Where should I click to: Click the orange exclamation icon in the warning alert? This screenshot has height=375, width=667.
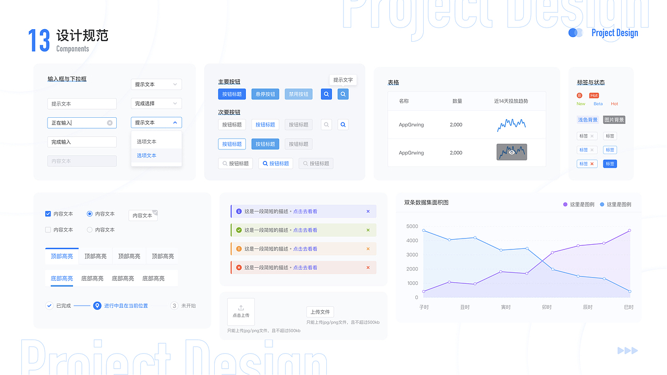[239, 249]
